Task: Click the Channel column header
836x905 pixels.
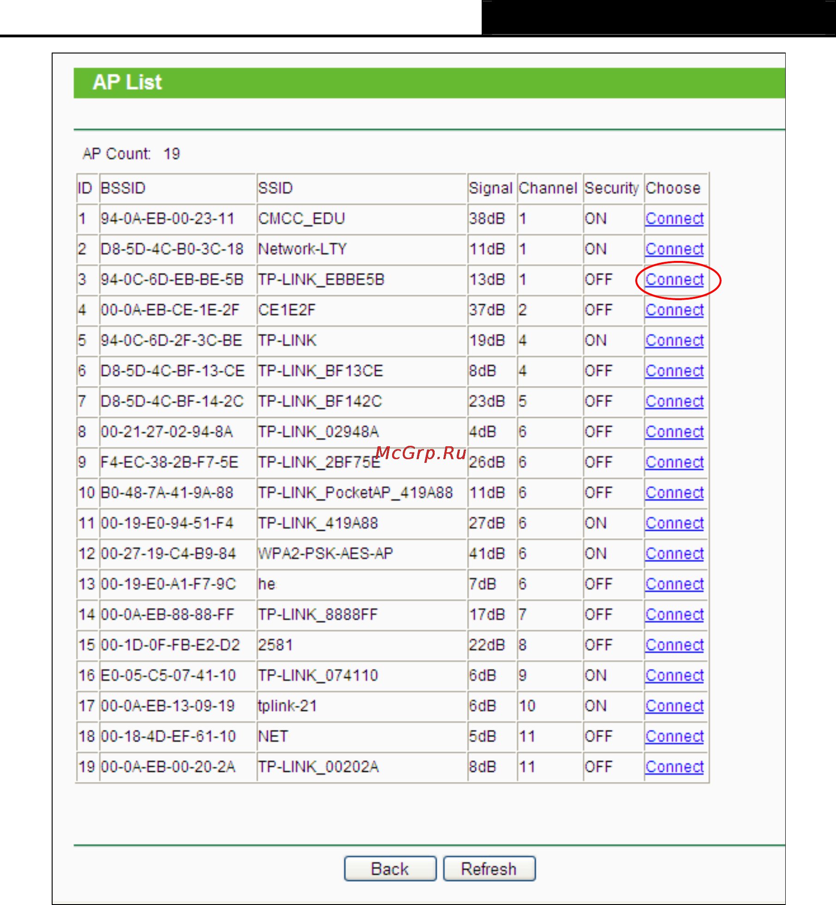Action: (x=548, y=188)
